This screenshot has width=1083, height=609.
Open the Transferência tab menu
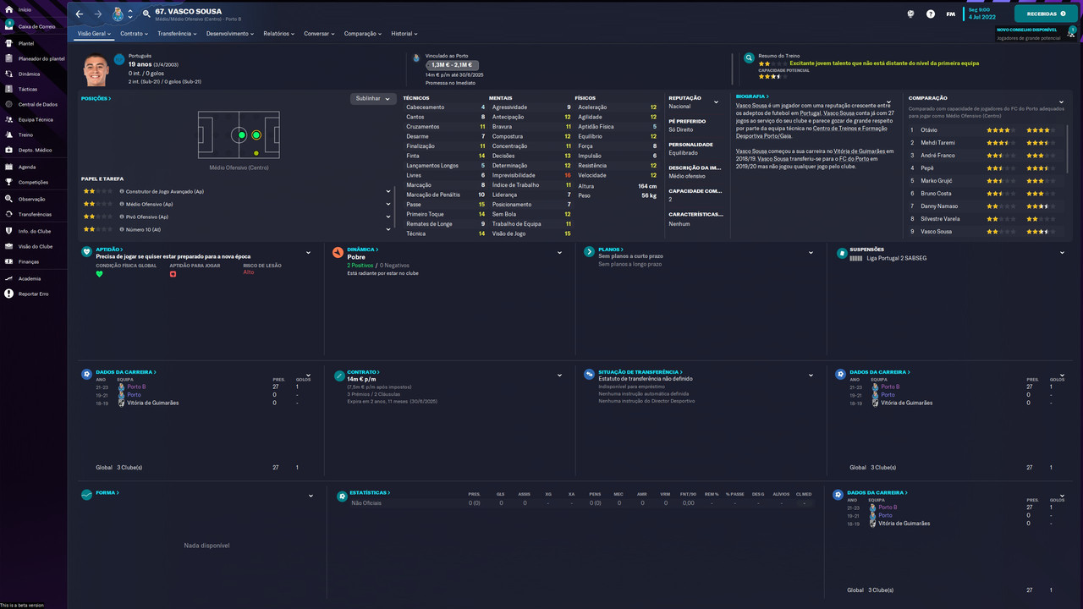177,34
